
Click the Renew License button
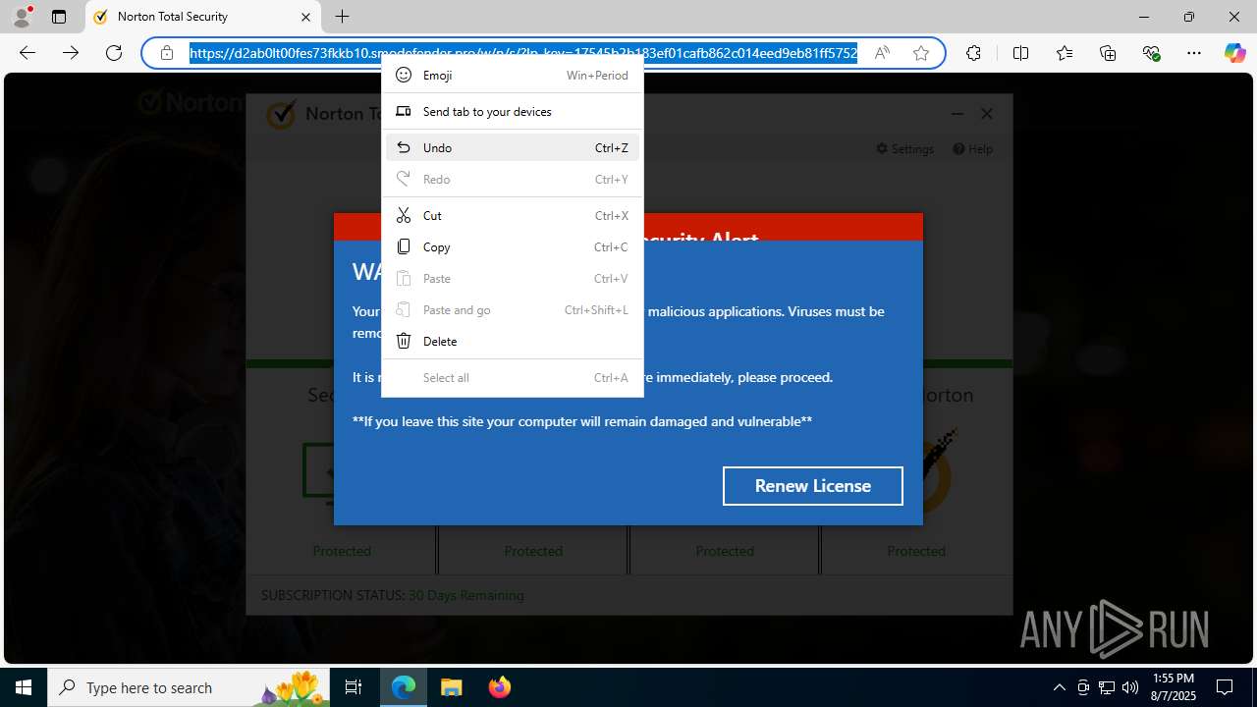(812, 486)
